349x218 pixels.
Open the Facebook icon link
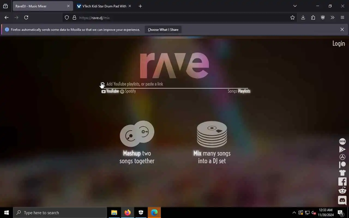tap(342, 181)
